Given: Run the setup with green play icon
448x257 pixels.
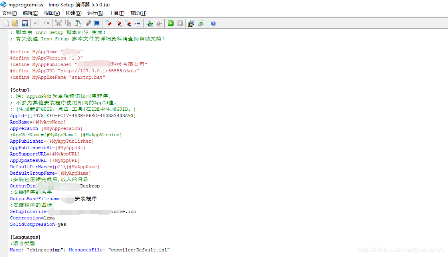Looking at the screenshot, I should (171, 23).
